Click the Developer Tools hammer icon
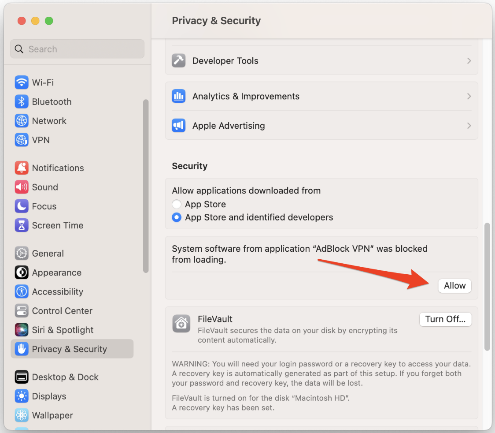495x433 pixels. (x=178, y=61)
